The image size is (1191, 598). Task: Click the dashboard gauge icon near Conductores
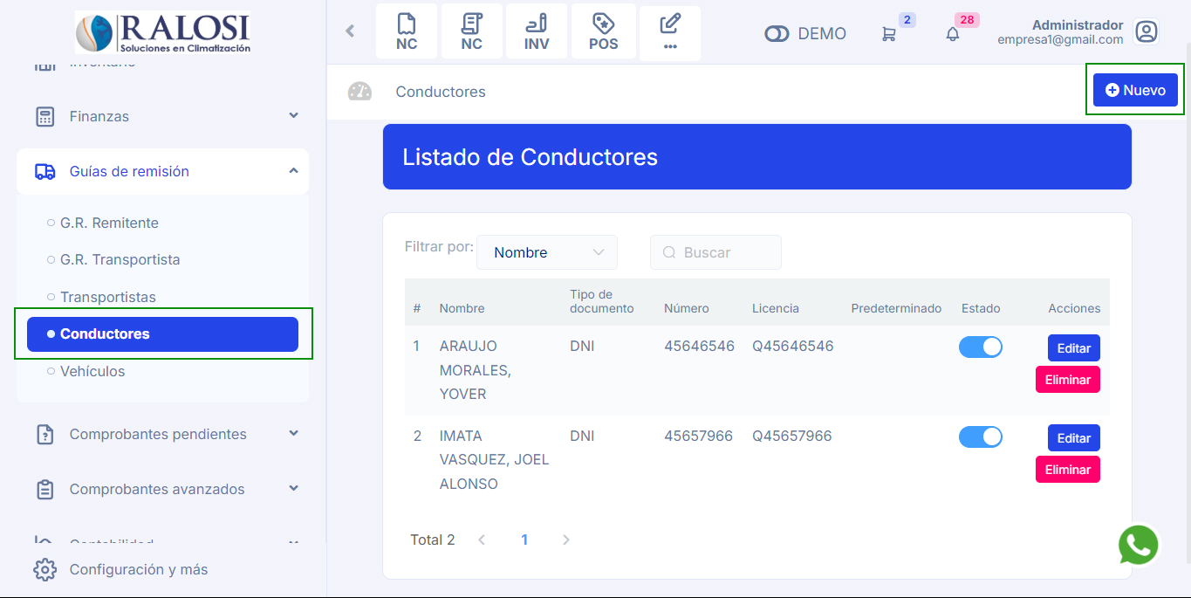click(x=359, y=92)
